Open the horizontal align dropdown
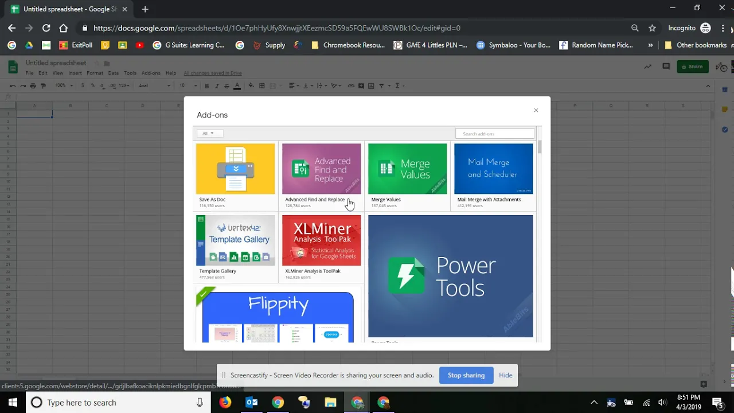 click(293, 85)
